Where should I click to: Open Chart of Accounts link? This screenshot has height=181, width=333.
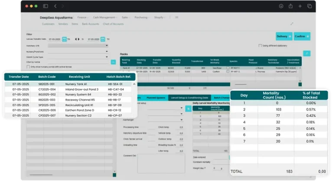click(113, 24)
